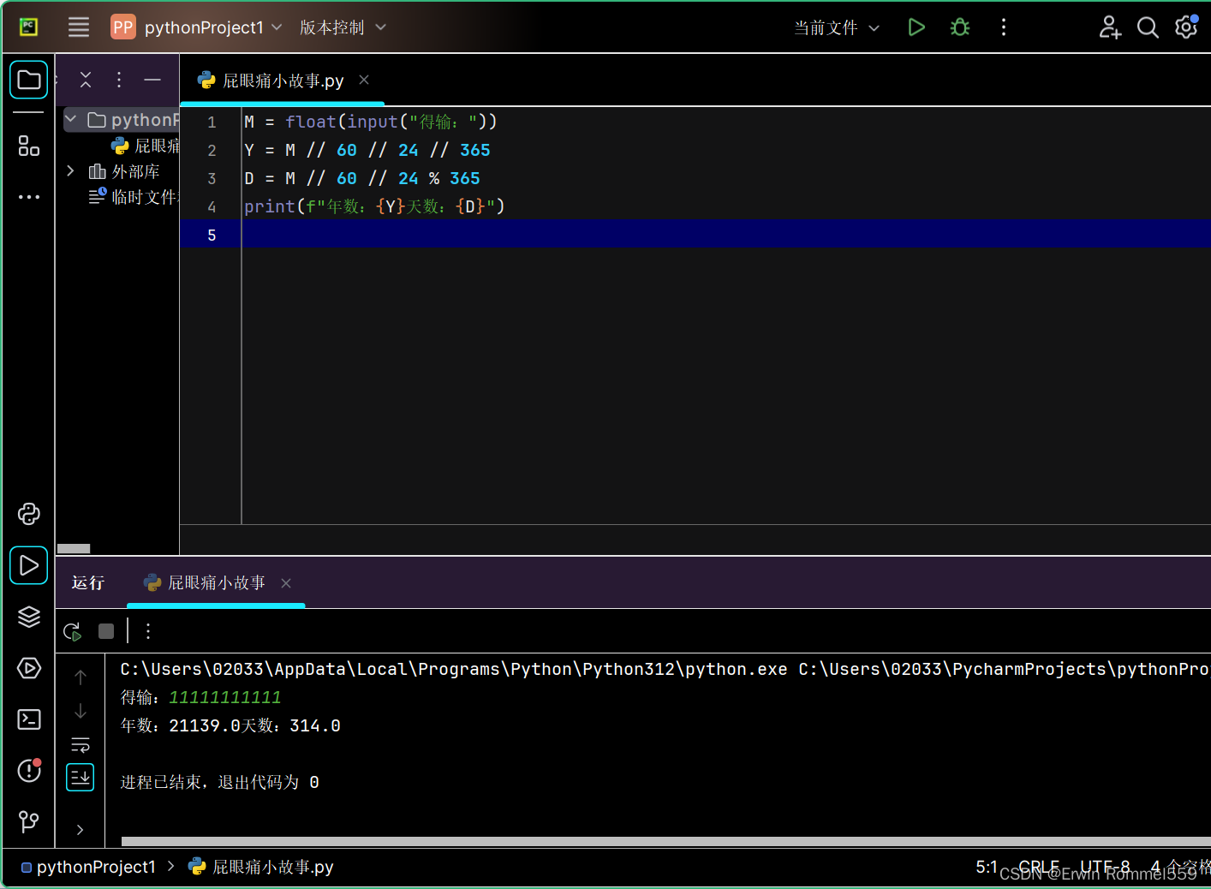Open the main menu hamburger icon
The width and height of the screenshot is (1211, 889).
pyautogui.click(x=78, y=27)
